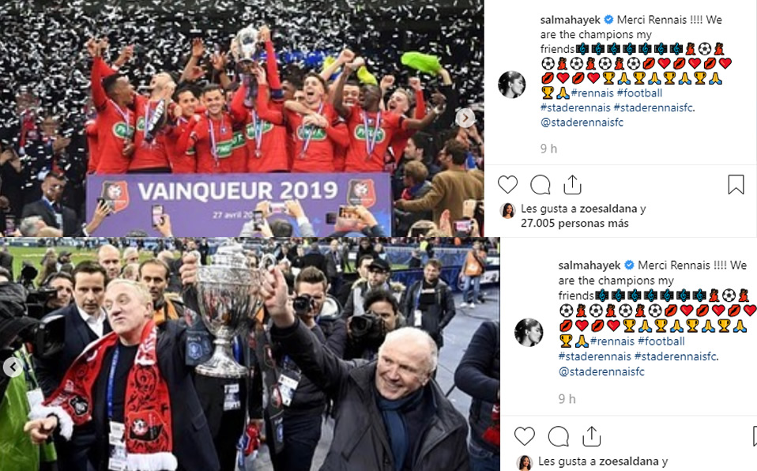The width and height of the screenshot is (757, 471).
Task: Open @staderennaisfc mention in bottom post
Action: 601,371
